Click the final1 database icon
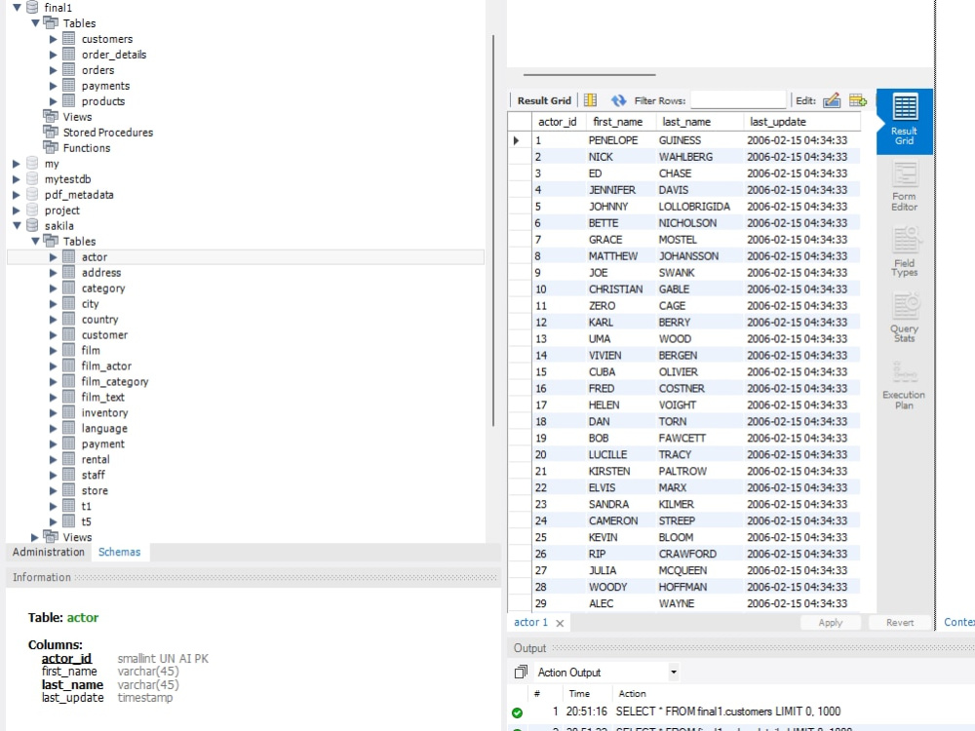Viewport: 975px width, 731px height. [32, 8]
